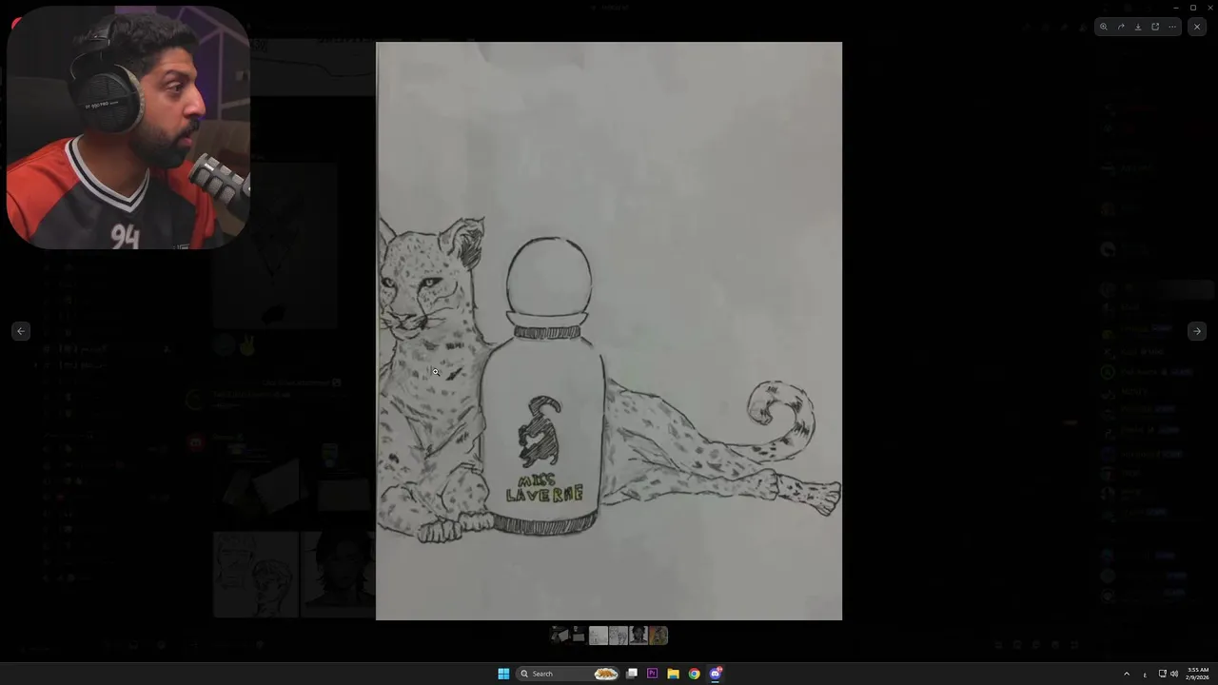Open Adobe Premiere Pro from the taskbar
1218x685 pixels.
[652, 674]
